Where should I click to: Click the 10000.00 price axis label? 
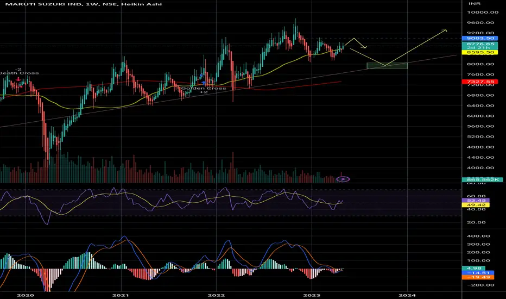pos(483,13)
